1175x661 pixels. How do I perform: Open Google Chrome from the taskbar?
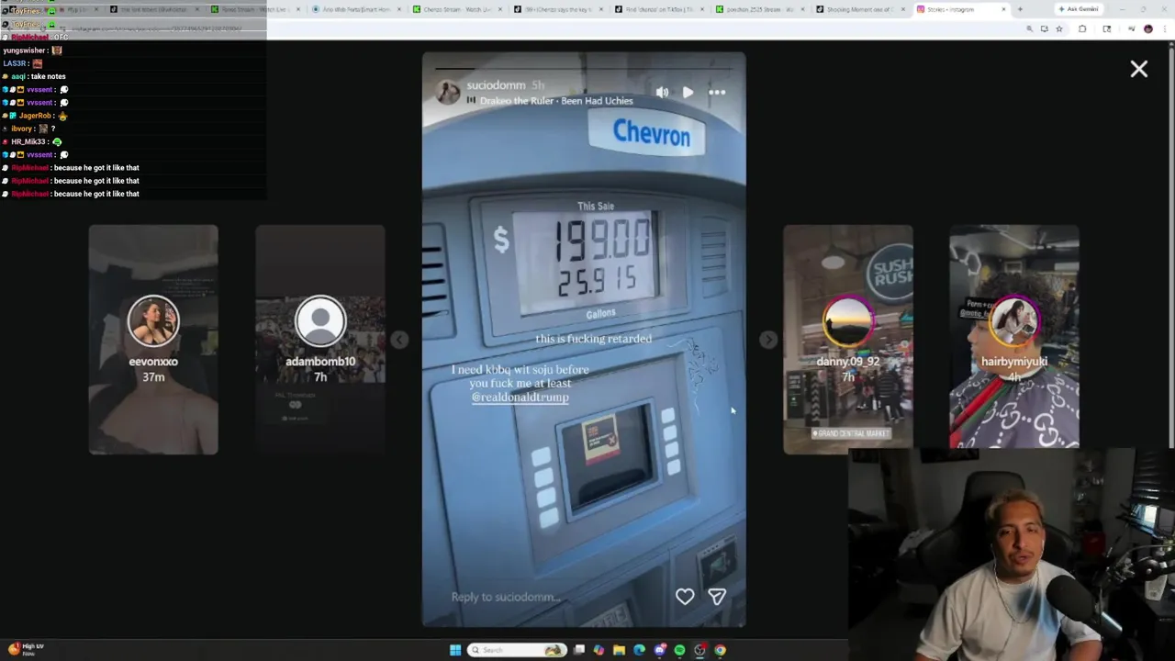(720, 650)
